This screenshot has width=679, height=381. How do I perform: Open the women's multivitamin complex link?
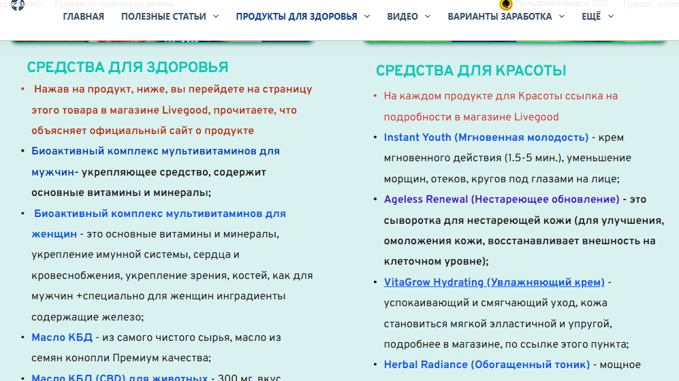159,224
